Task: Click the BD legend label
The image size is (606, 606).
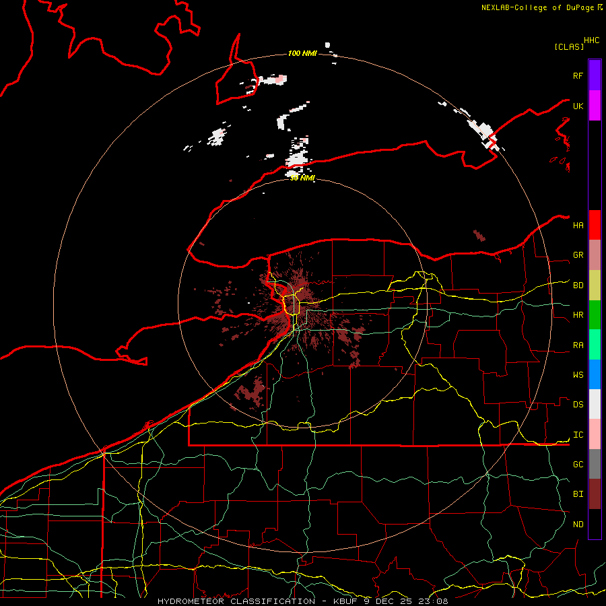Action: [x=578, y=285]
